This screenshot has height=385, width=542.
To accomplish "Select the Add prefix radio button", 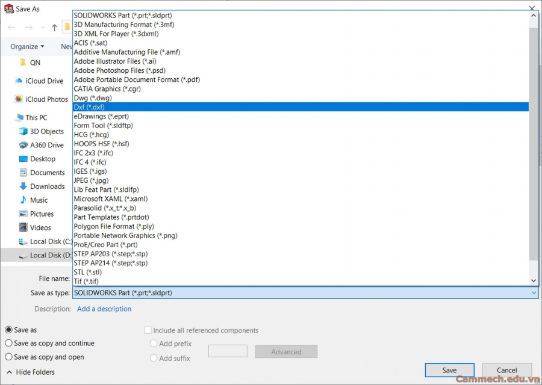I will click(x=154, y=343).
